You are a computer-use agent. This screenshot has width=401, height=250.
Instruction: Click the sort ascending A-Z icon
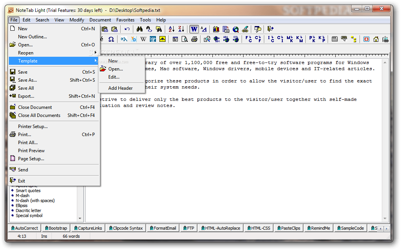pyautogui.click(x=171, y=29)
